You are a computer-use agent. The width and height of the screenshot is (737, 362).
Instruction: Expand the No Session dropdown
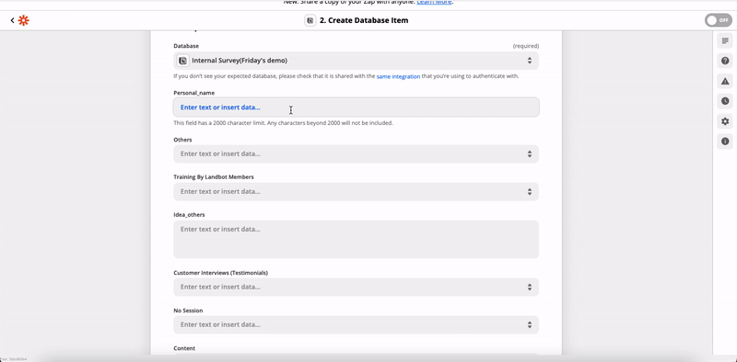pyautogui.click(x=356, y=324)
